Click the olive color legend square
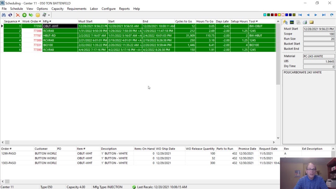336x189 pixels. (294, 15)
